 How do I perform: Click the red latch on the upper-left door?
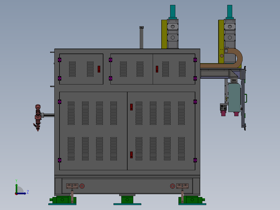pos(99,69)
